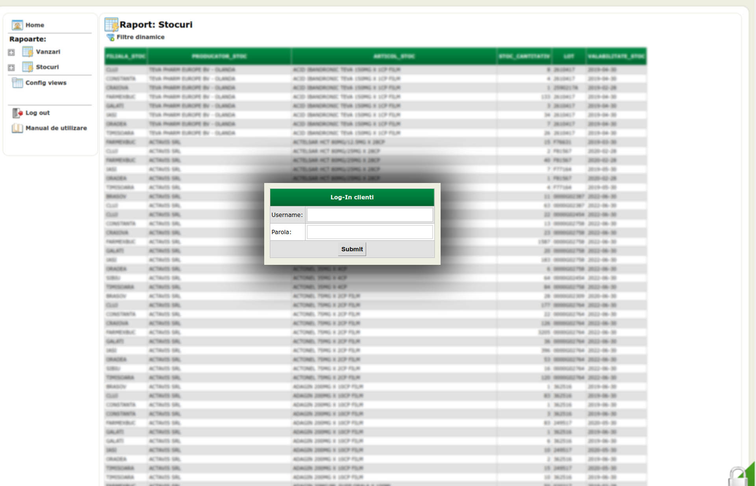Click the Stocuri report table icon
This screenshot has height=486, width=756.
click(x=28, y=67)
